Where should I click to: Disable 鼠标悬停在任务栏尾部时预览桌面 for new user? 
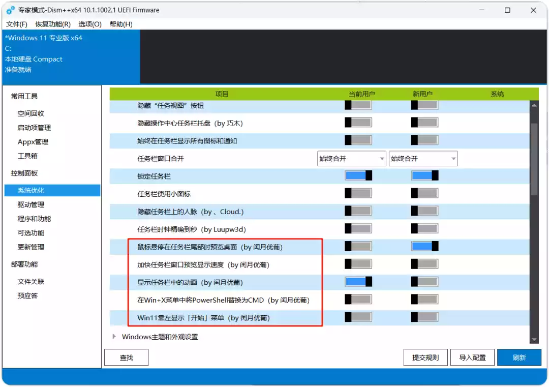tap(424, 246)
